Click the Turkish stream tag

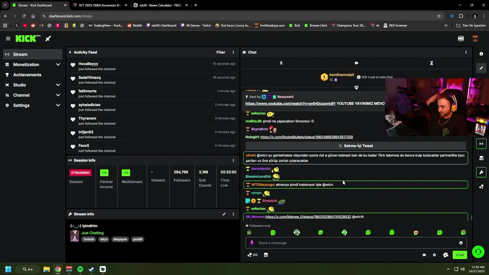click(x=89, y=239)
